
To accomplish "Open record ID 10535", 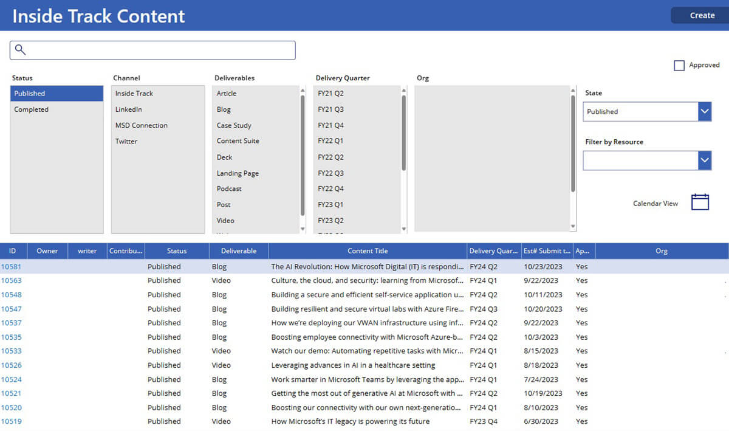I will [x=11, y=337].
